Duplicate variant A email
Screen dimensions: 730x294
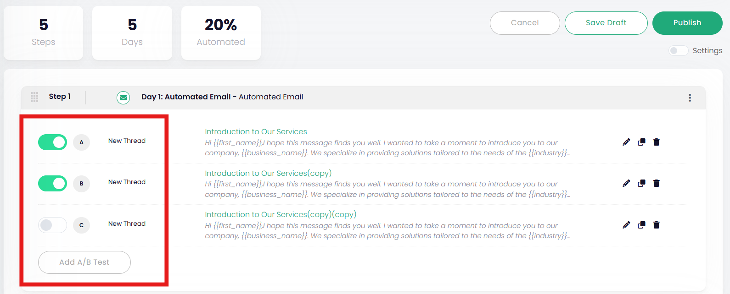click(641, 142)
